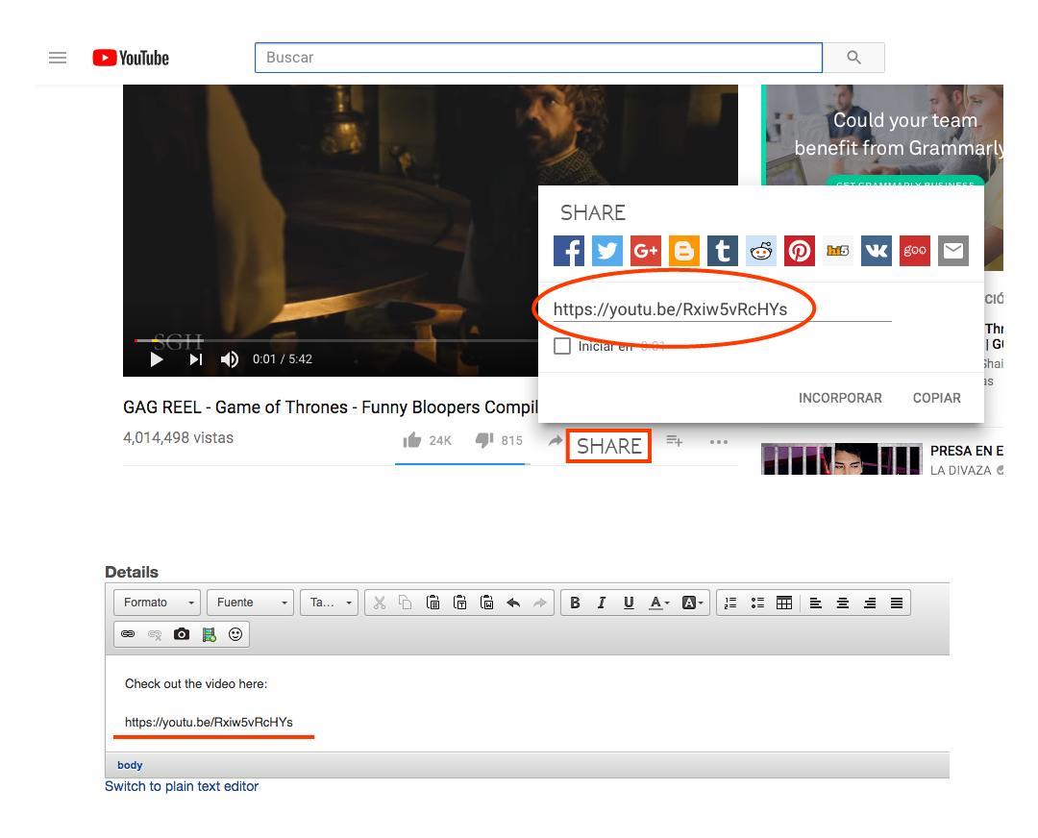This screenshot has height=838, width=1038.
Task: Share video to Reddit
Action: (x=760, y=251)
